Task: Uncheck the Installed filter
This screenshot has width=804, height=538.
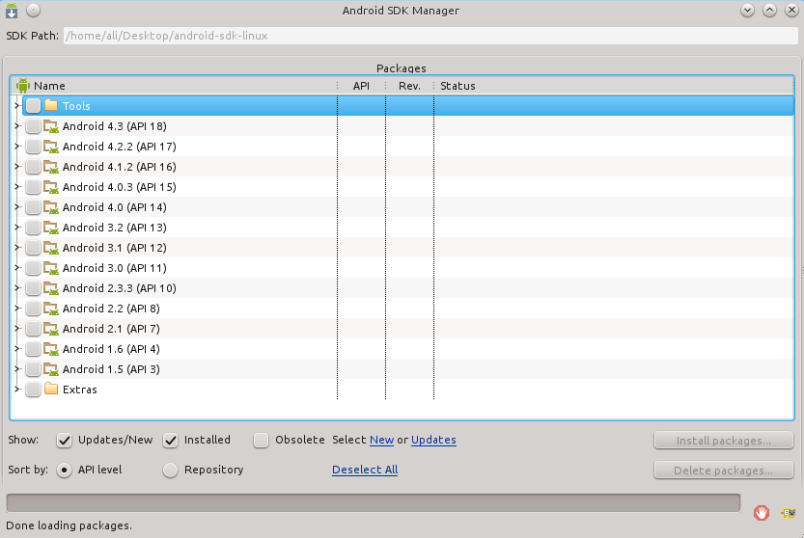Action: tap(170, 440)
